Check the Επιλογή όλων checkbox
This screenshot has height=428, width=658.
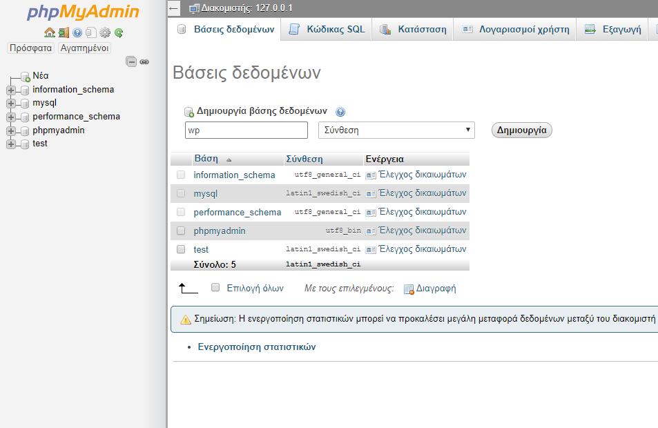(215, 287)
